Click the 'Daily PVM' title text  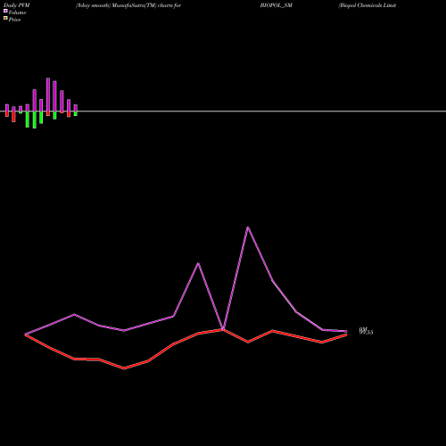pyautogui.click(x=17, y=5)
